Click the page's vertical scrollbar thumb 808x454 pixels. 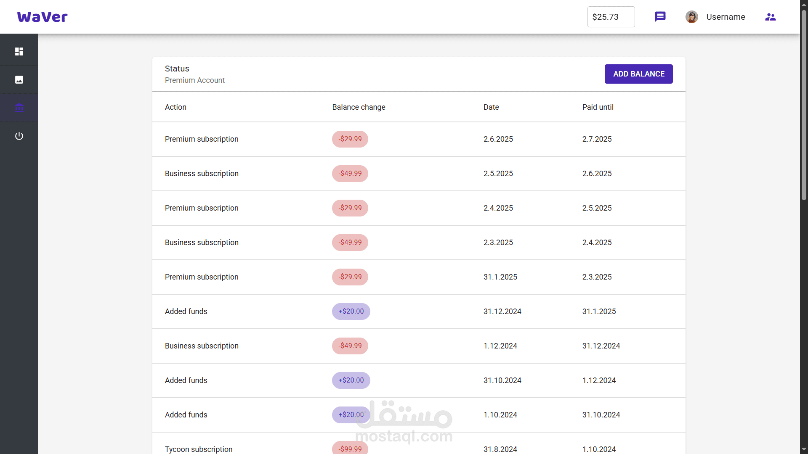pos(804,105)
